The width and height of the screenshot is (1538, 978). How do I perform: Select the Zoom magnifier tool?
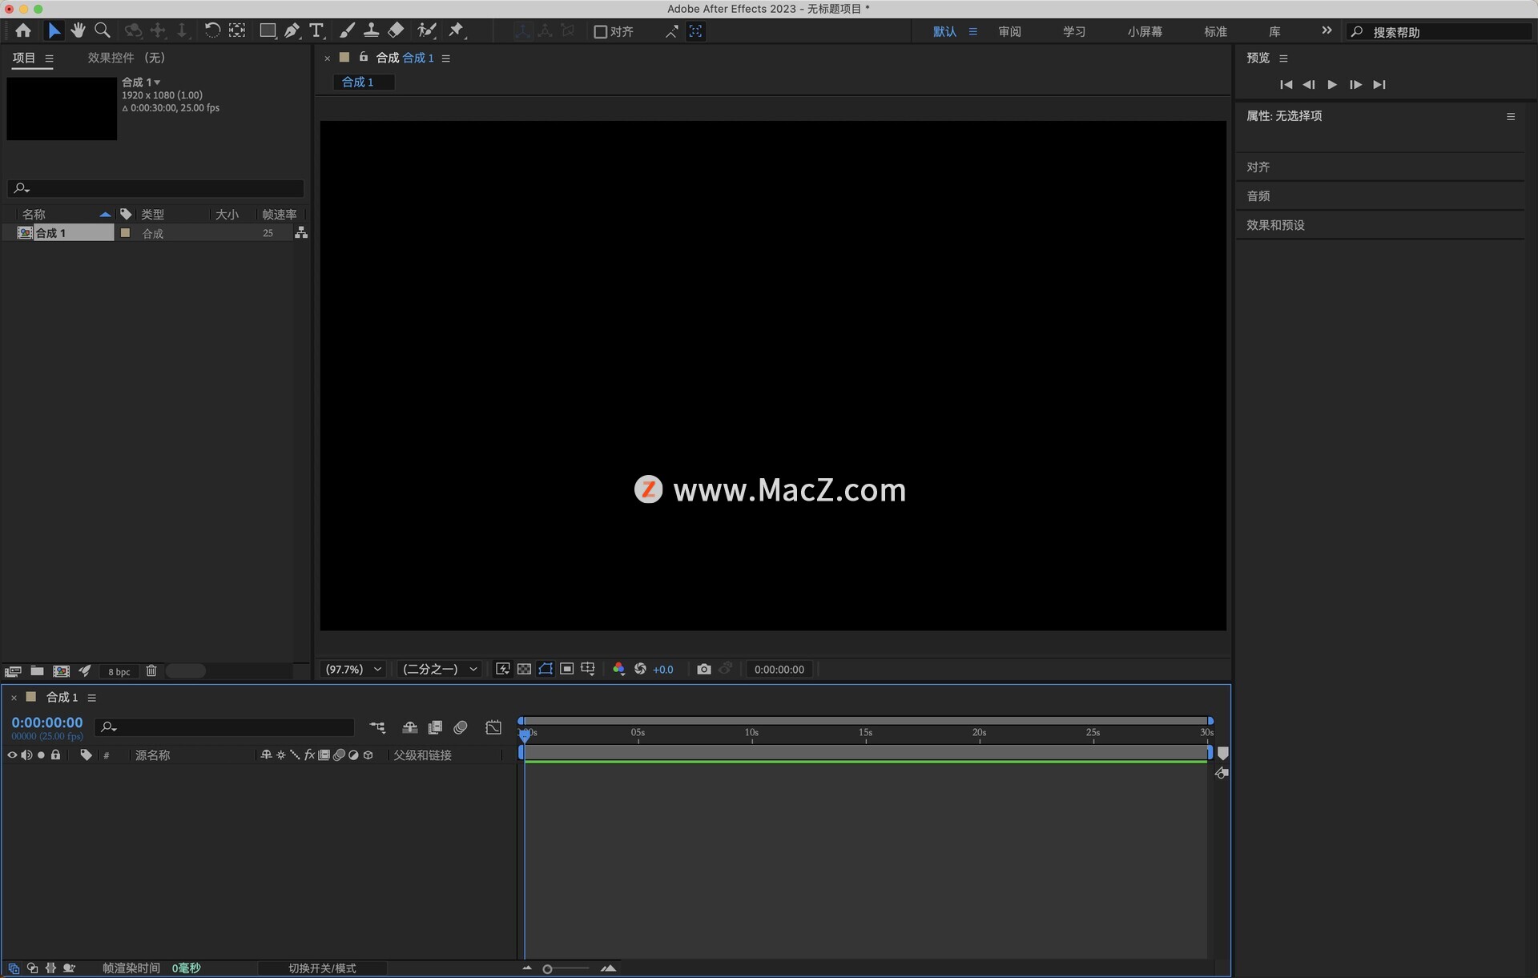(103, 30)
